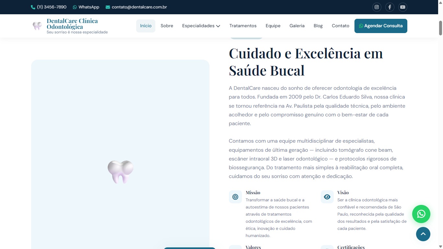Click the phone number (11) 3456-7890
The width and height of the screenshot is (443, 249).
(49, 7)
